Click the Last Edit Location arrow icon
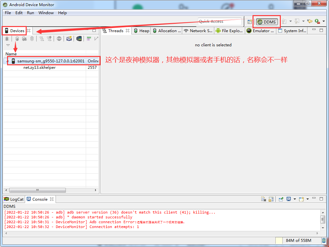 tap(309, 22)
